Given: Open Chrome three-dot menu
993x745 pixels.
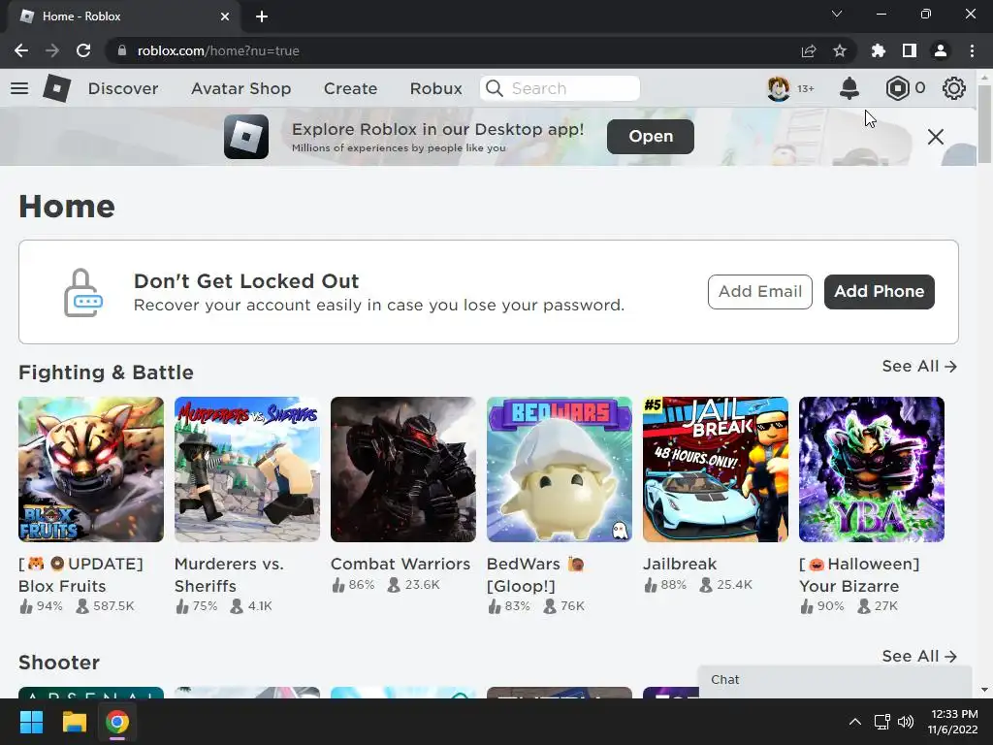Looking at the screenshot, I should 972,50.
